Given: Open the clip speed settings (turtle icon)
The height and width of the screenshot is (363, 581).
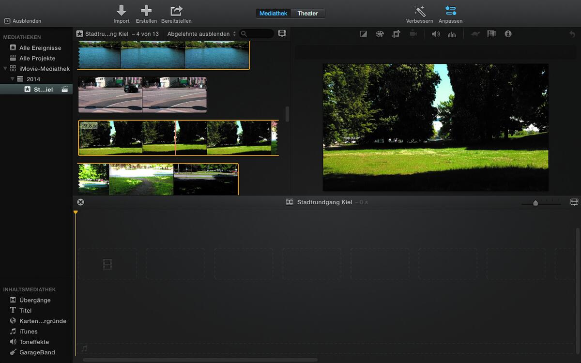Looking at the screenshot, I should coord(475,34).
